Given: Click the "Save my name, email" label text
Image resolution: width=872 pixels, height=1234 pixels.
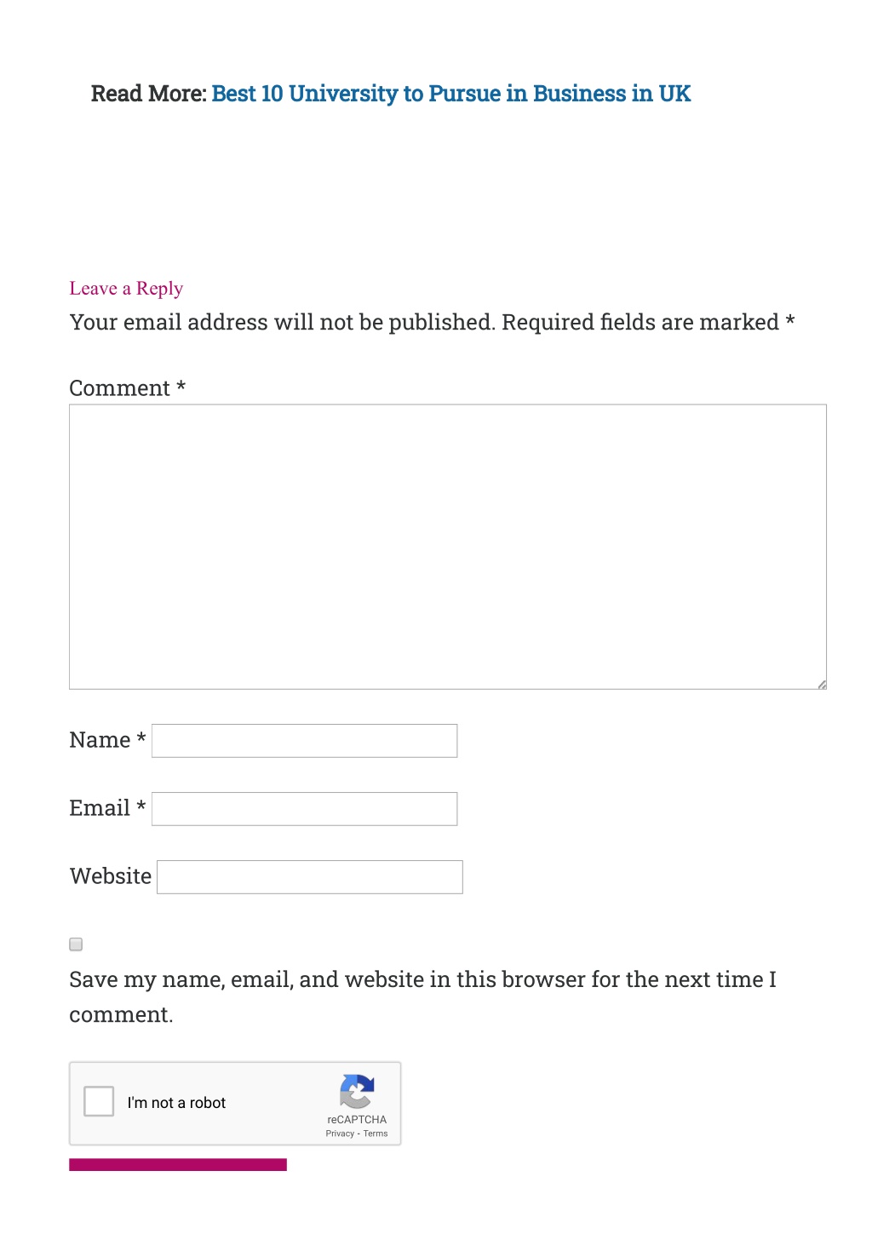Looking at the screenshot, I should tap(422, 997).
